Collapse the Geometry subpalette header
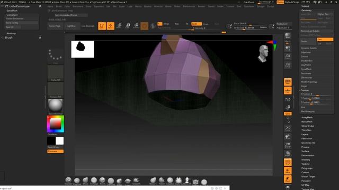Viewport: 339px width, 190px height. pos(306,11)
